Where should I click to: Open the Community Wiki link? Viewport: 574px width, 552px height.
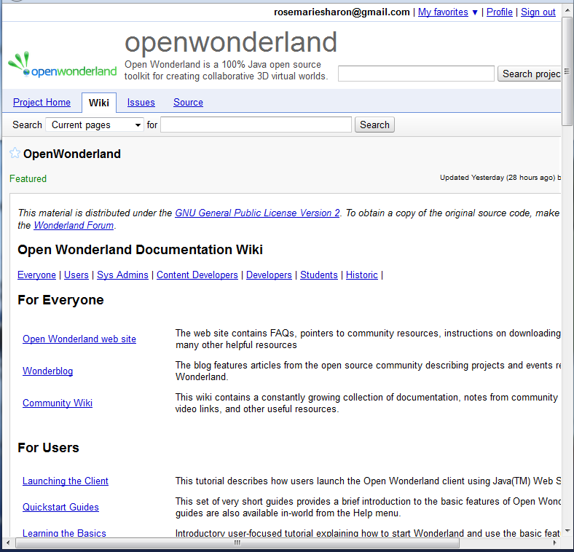[x=58, y=403]
